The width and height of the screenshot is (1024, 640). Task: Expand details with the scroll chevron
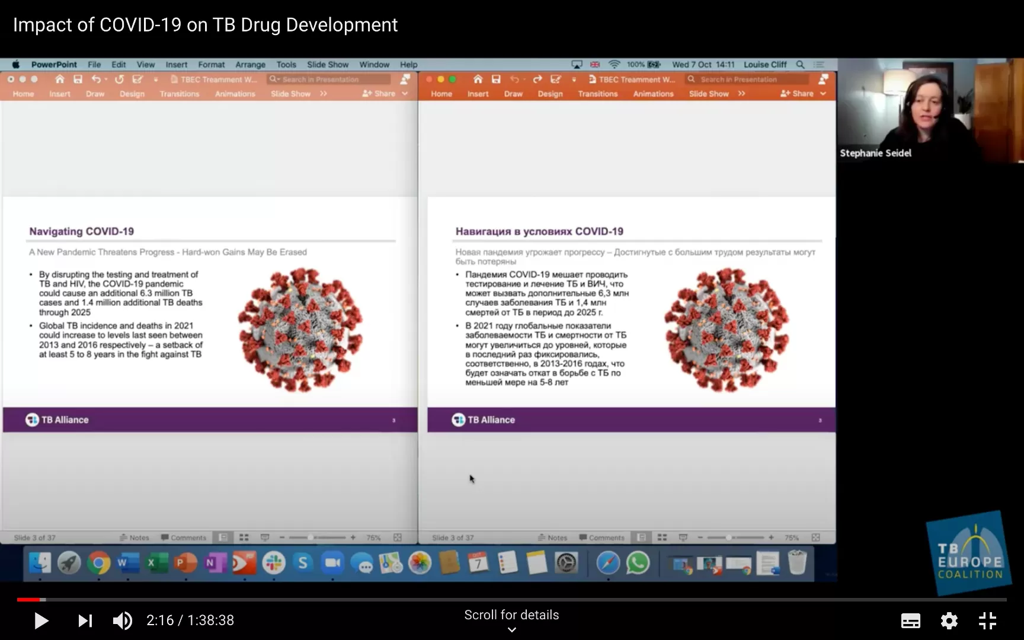coord(511,630)
